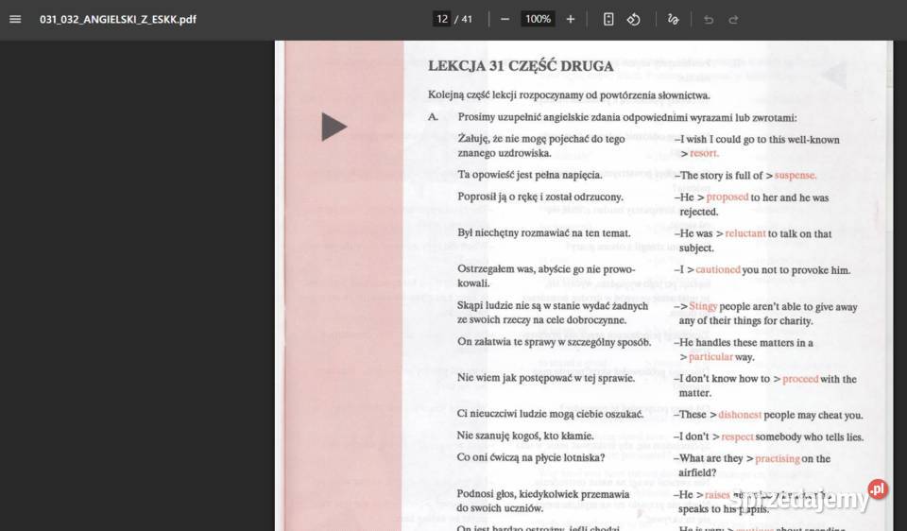Click the redo arrow icon
907x531 pixels.
(x=733, y=20)
